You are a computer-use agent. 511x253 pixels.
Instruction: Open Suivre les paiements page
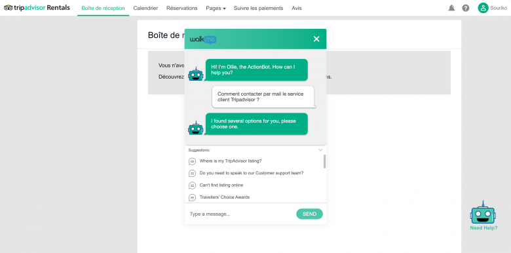click(258, 8)
